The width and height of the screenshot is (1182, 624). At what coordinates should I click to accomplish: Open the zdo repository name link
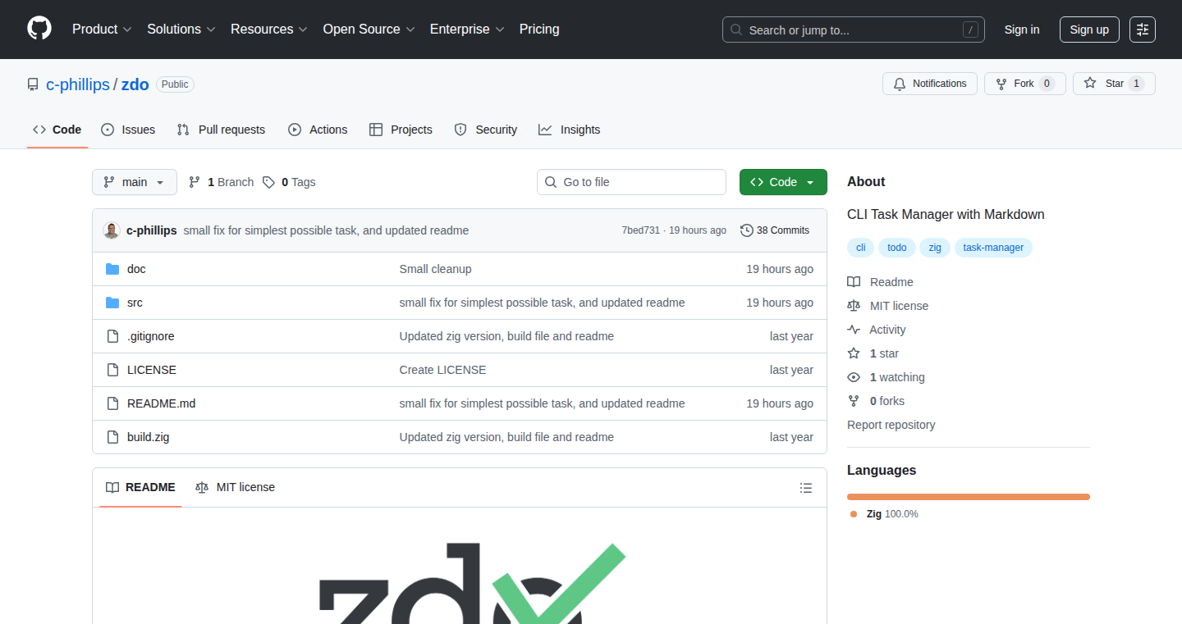pos(135,84)
